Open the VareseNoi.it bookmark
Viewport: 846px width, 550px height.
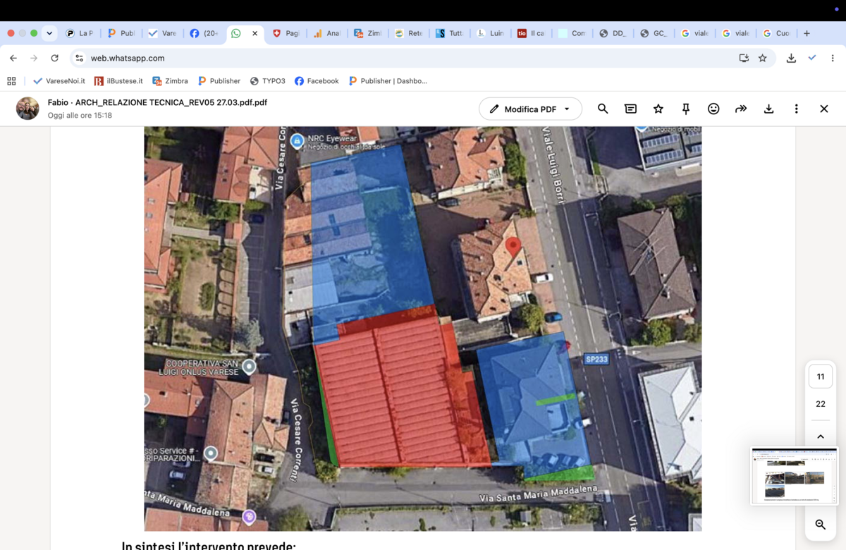pyautogui.click(x=59, y=81)
